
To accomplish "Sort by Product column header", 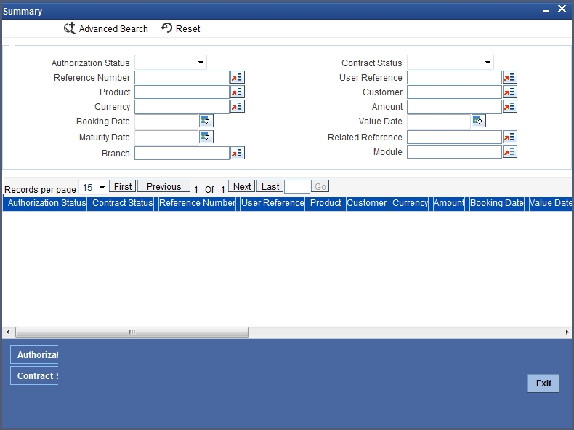I will 326,203.
